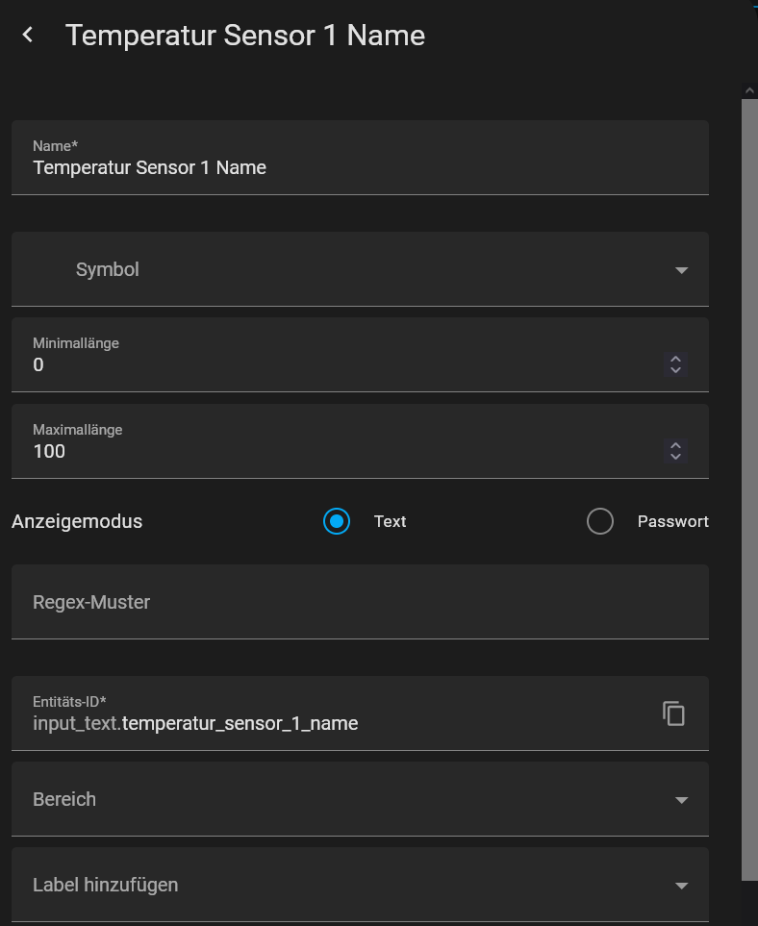Viewport: 758px width, 926px height.
Task: Decrease the Maximallänge value by one
Action: point(676,456)
